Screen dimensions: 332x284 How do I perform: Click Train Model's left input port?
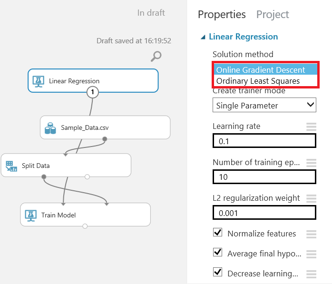click(x=63, y=204)
